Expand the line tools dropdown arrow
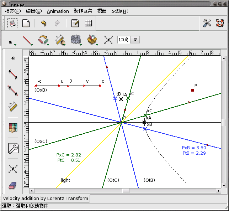The width and height of the screenshot is (229, 211). click(32, 45)
